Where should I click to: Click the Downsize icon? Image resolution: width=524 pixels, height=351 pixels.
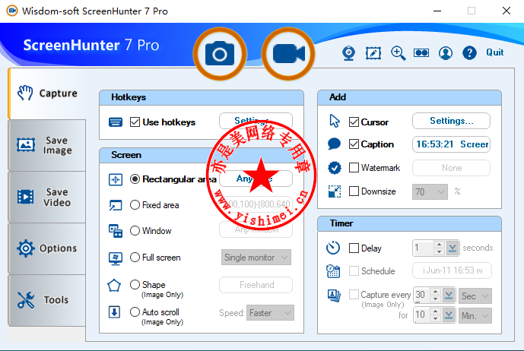click(335, 191)
